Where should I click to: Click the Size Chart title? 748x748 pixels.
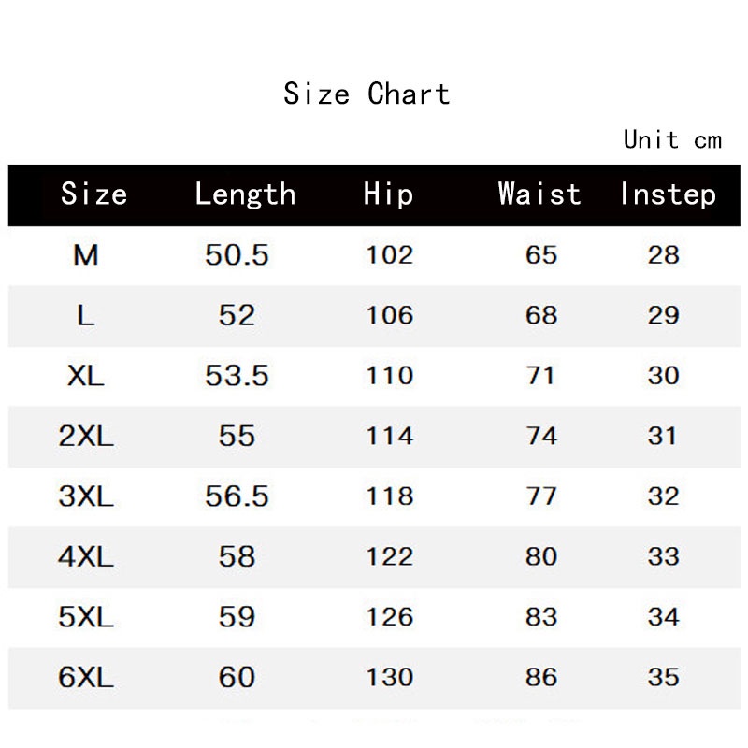coord(367,93)
